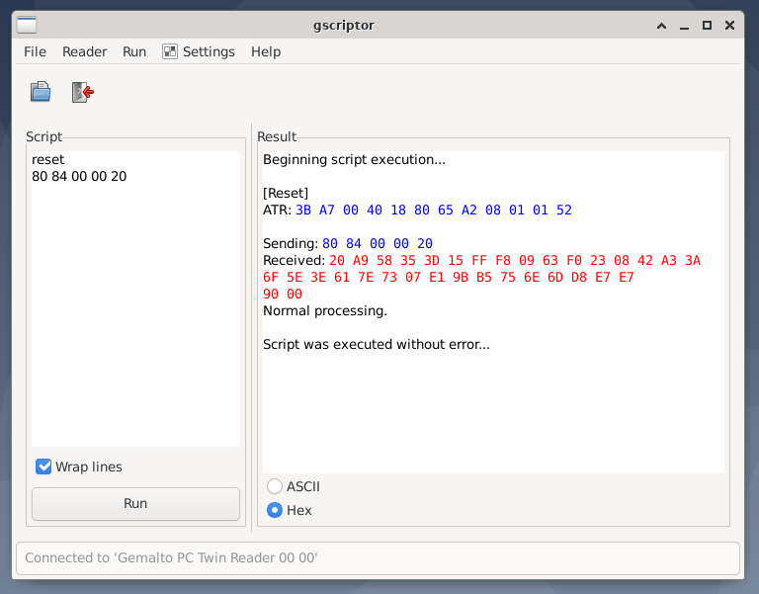Click the 'Sending:' result line
759x594 pixels.
tap(348, 243)
